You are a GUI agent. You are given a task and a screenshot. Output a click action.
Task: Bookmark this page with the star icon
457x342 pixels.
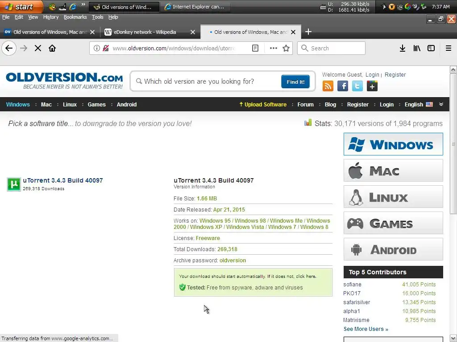click(x=286, y=48)
